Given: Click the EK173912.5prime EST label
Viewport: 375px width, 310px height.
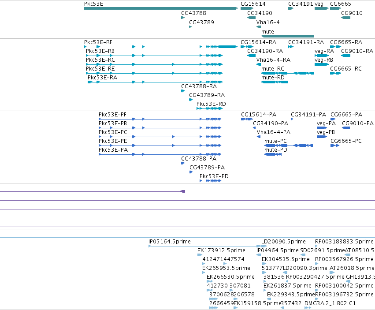Looking at the screenshot, I should [221, 250].
